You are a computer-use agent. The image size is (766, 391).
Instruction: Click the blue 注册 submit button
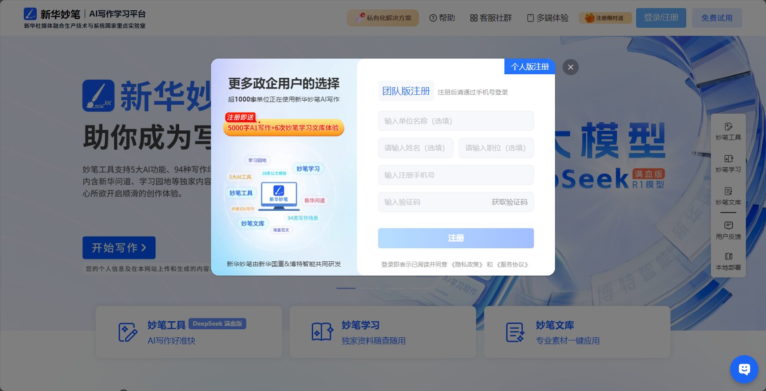tap(456, 238)
